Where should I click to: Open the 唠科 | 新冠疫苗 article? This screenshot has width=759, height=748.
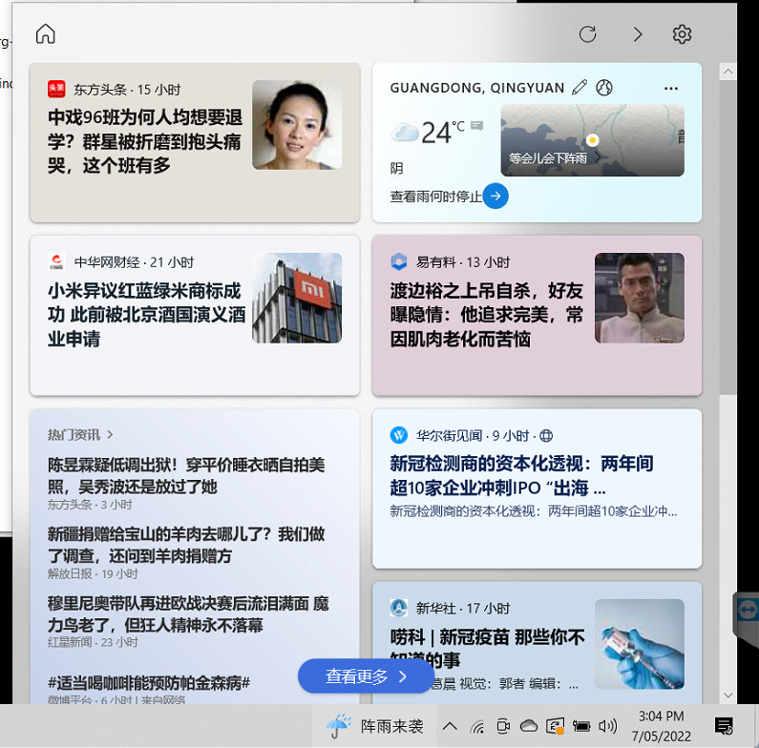pyautogui.click(x=488, y=649)
